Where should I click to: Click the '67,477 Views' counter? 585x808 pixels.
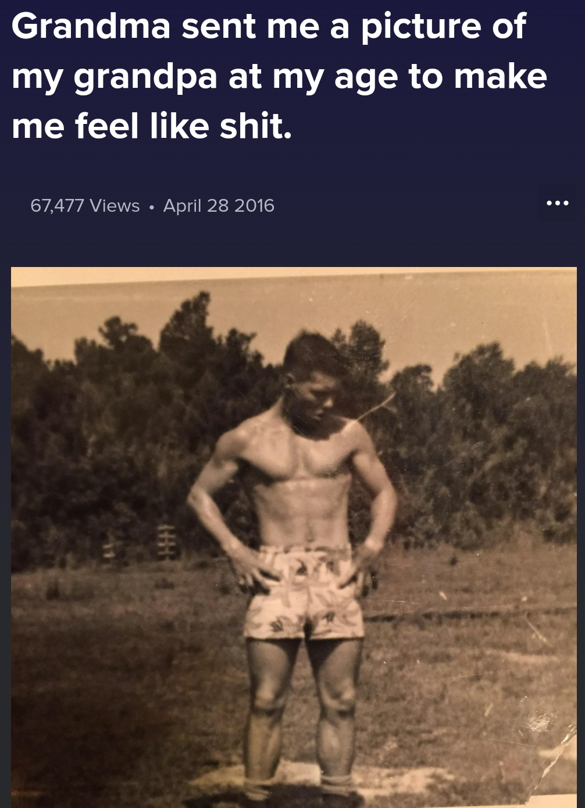click(85, 205)
